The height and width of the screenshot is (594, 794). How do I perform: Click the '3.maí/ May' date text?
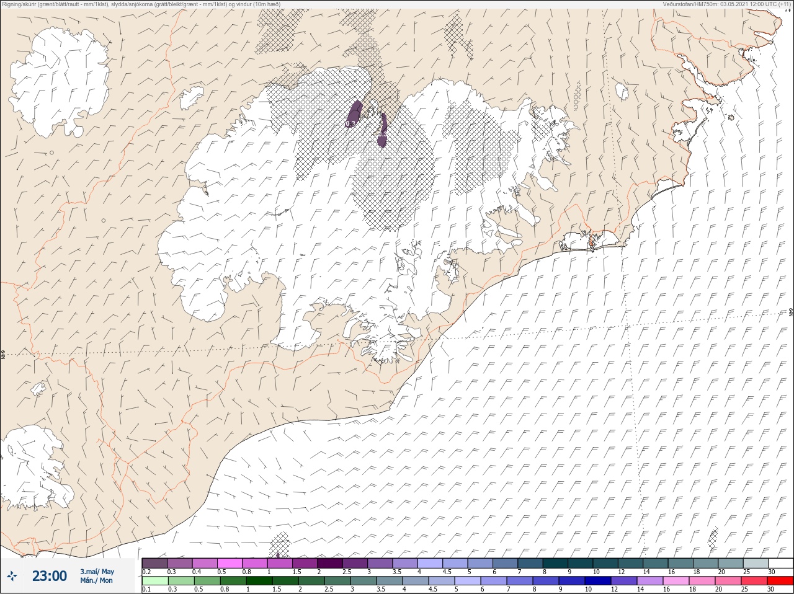97,572
